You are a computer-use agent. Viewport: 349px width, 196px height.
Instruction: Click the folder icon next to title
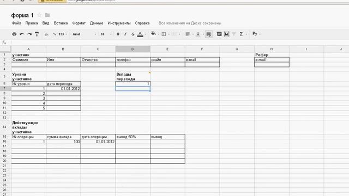tap(47, 15)
